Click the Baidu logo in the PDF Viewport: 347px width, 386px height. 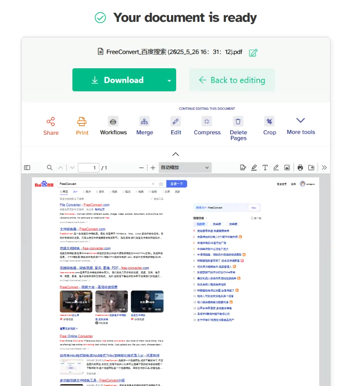[44, 184]
